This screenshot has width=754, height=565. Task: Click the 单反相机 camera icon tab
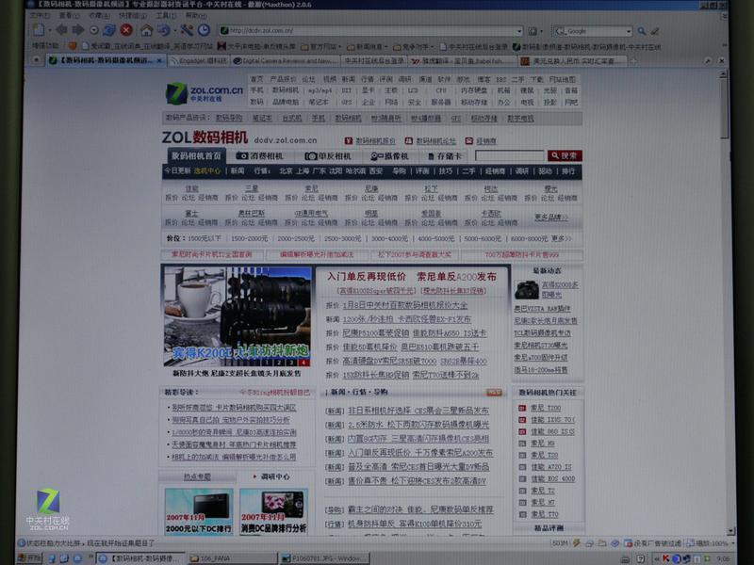pos(328,156)
